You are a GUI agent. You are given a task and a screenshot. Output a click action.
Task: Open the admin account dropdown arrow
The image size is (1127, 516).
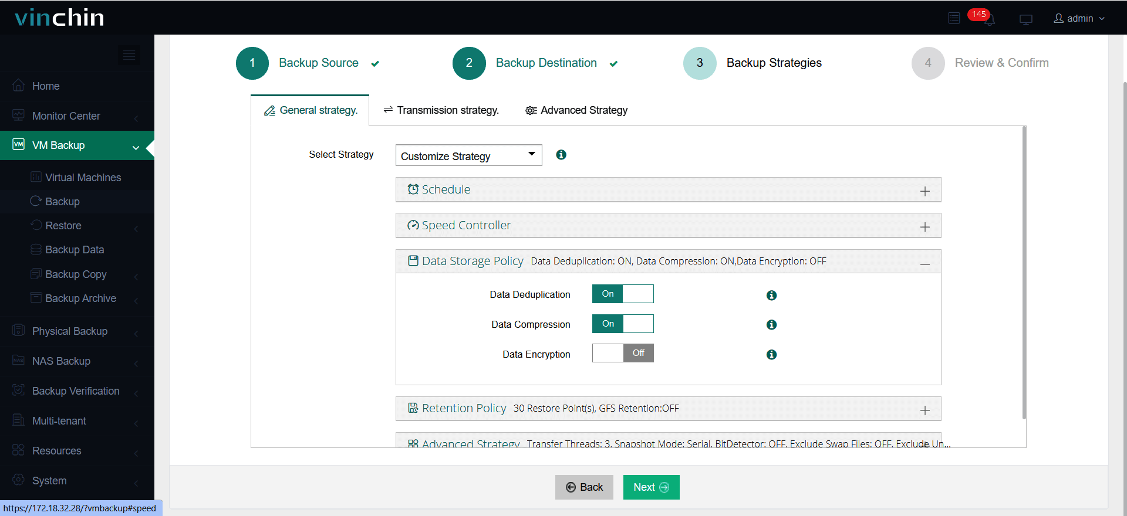click(x=1102, y=19)
